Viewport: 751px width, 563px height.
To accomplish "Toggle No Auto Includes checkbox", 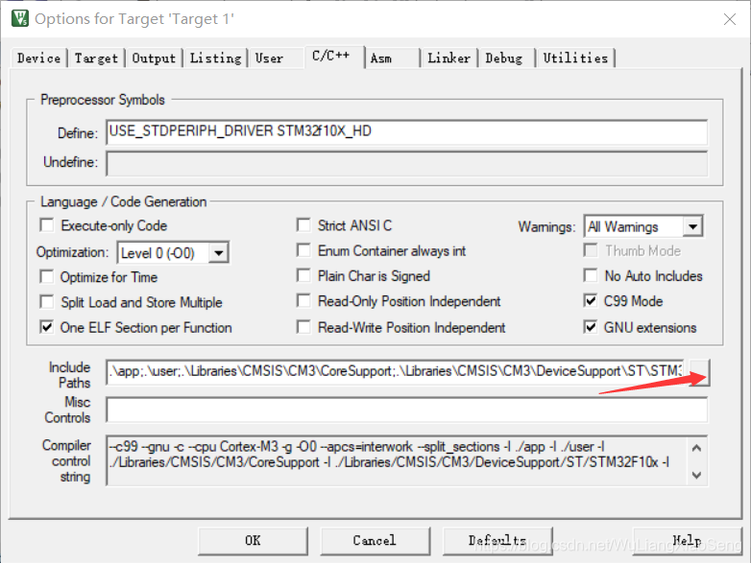I will pos(591,275).
